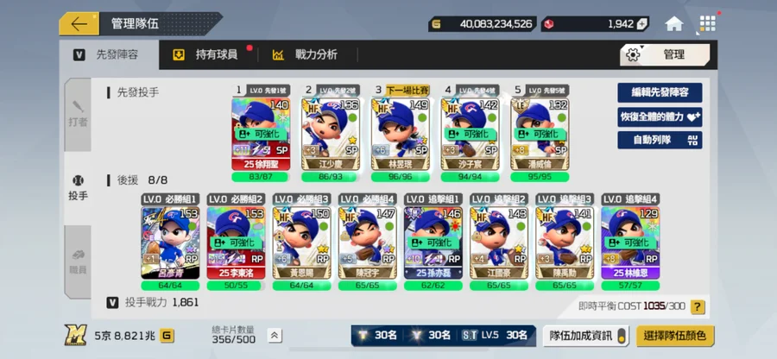Click the 自動列隊 AUTO button
Screen dimensions: 777x359
[x=660, y=140]
